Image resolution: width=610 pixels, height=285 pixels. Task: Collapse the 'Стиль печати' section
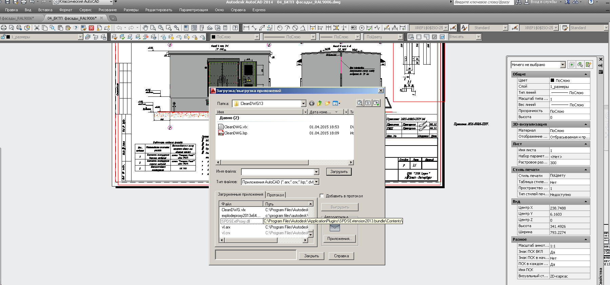[586, 170]
